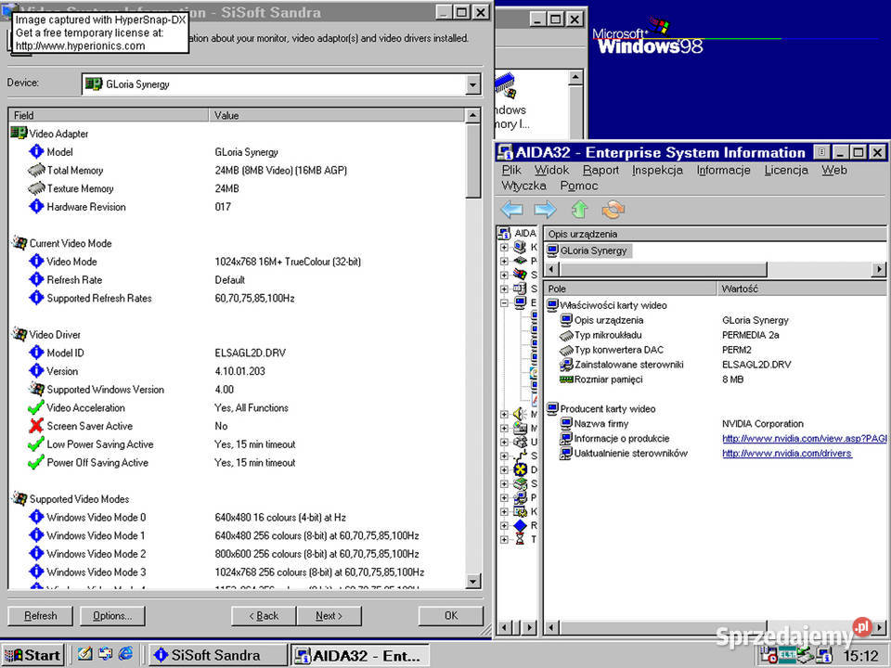Switch to SiSoft Sandra taskbar button
The width and height of the screenshot is (891, 668).
[217, 655]
